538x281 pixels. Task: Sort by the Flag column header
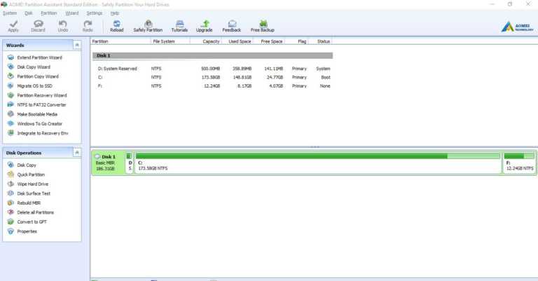click(296, 41)
